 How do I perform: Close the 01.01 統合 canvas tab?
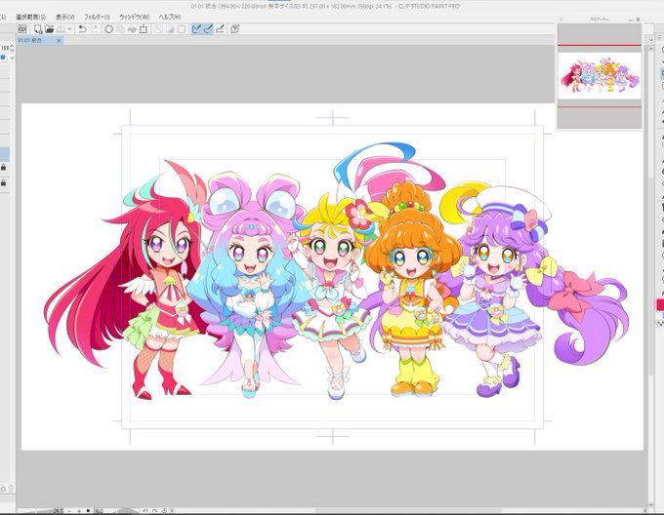pyautogui.click(x=59, y=41)
